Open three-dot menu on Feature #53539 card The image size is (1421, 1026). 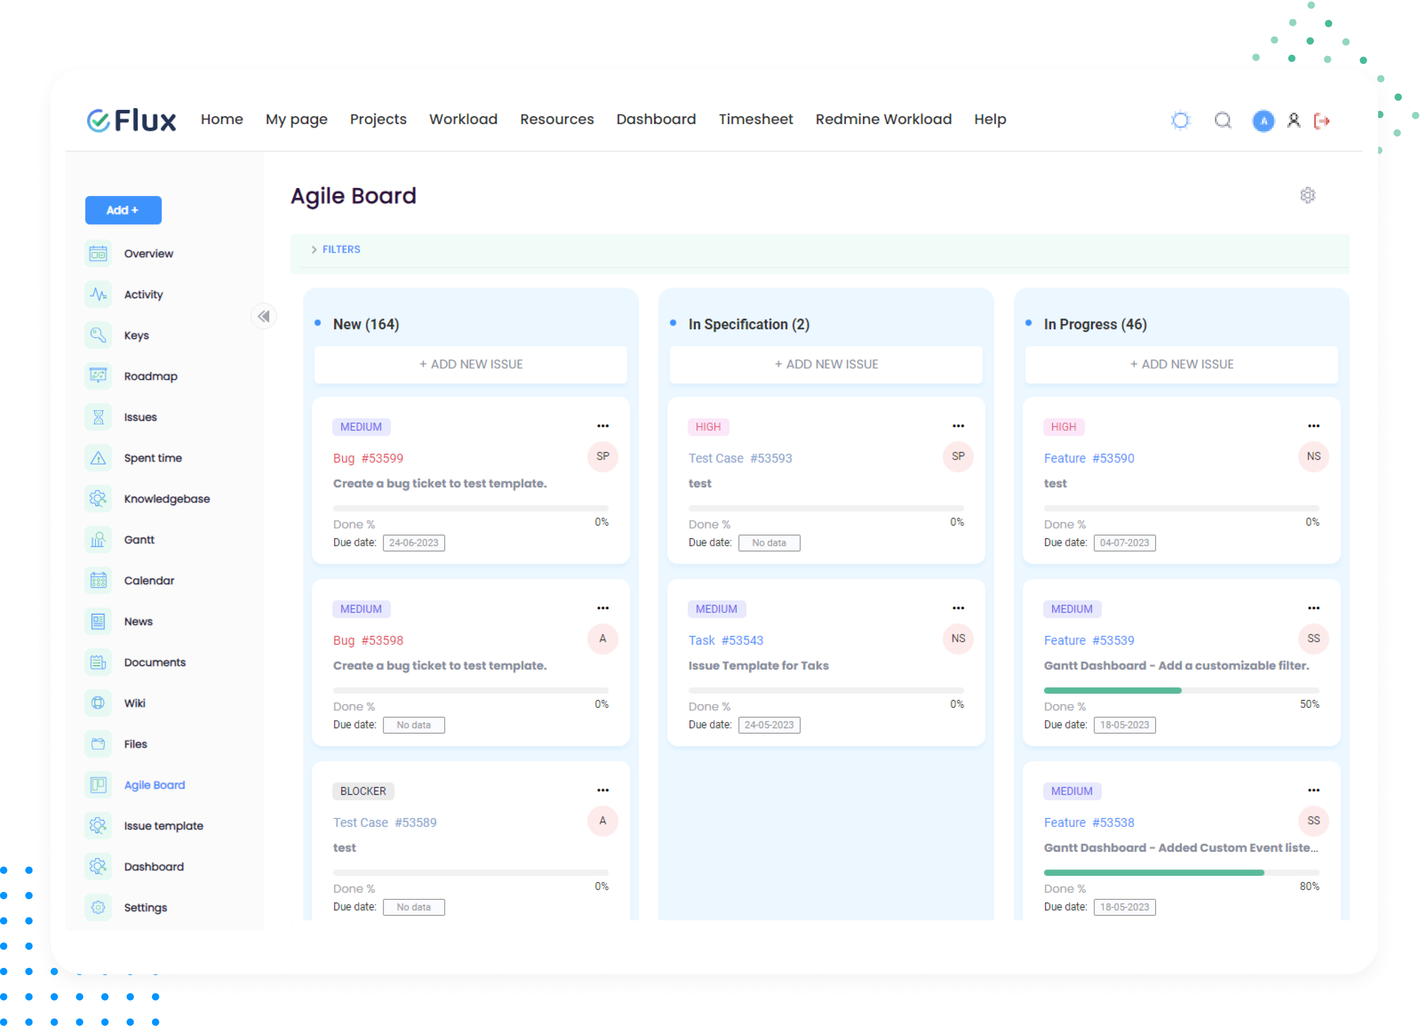click(x=1313, y=608)
